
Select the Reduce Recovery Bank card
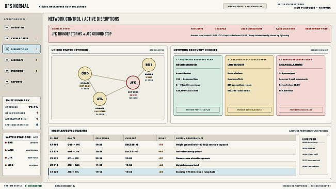click(300, 86)
